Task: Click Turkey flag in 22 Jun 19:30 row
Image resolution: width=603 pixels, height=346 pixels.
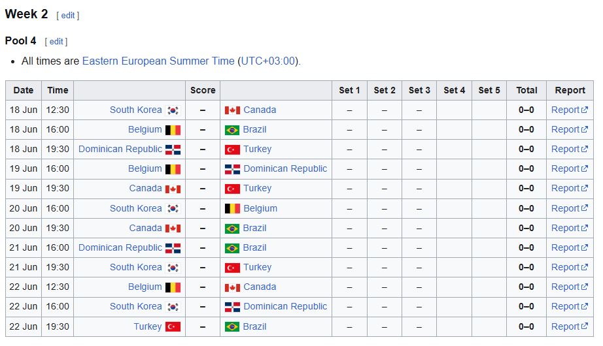Action: click(x=173, y=327)
